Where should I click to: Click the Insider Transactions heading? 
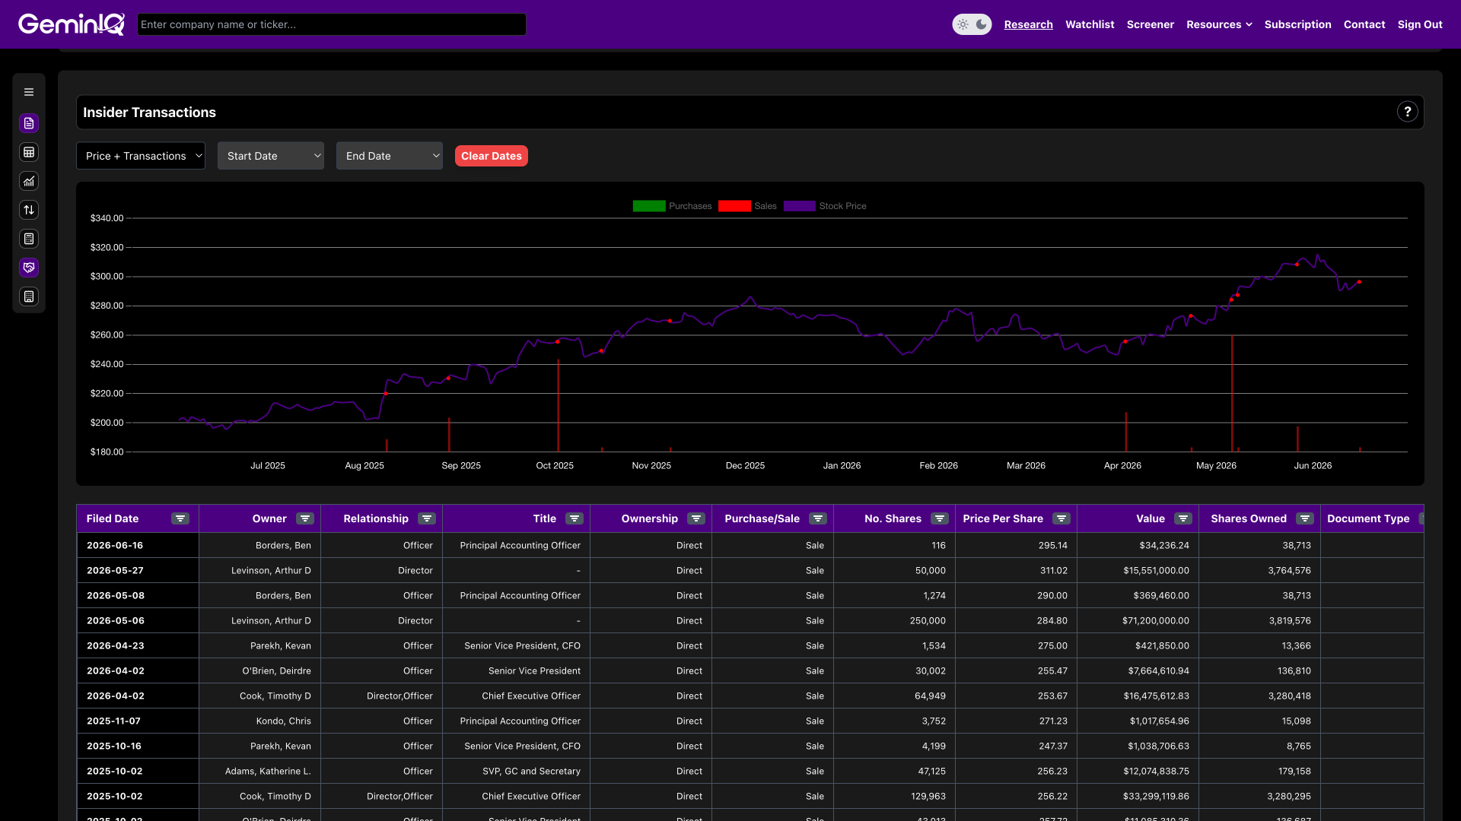[x=149, y=113]
